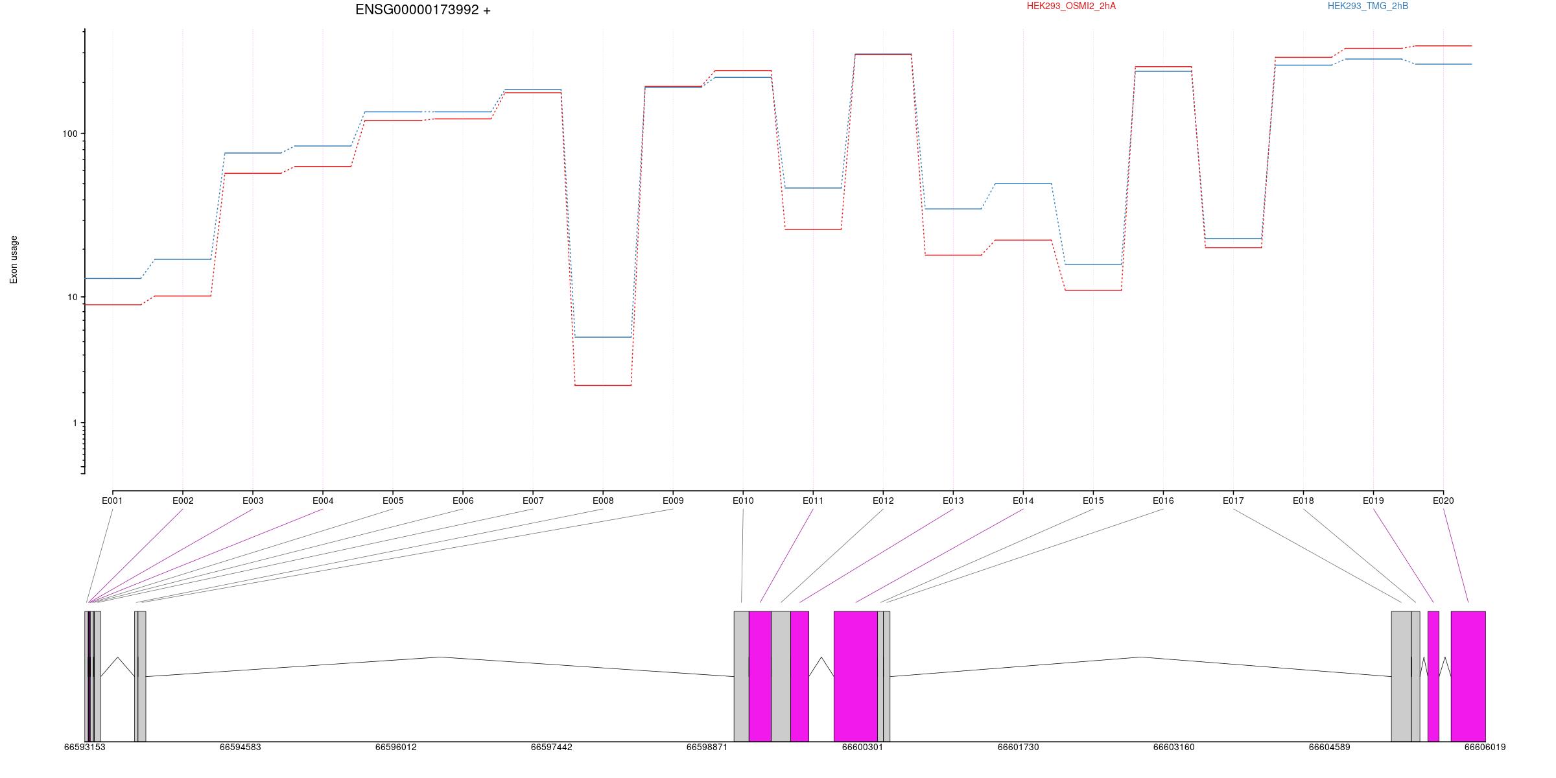Click genomic coordinate 66594583
The height and width of the screenshot is (778, 1556).
click(x=240, y=747)
